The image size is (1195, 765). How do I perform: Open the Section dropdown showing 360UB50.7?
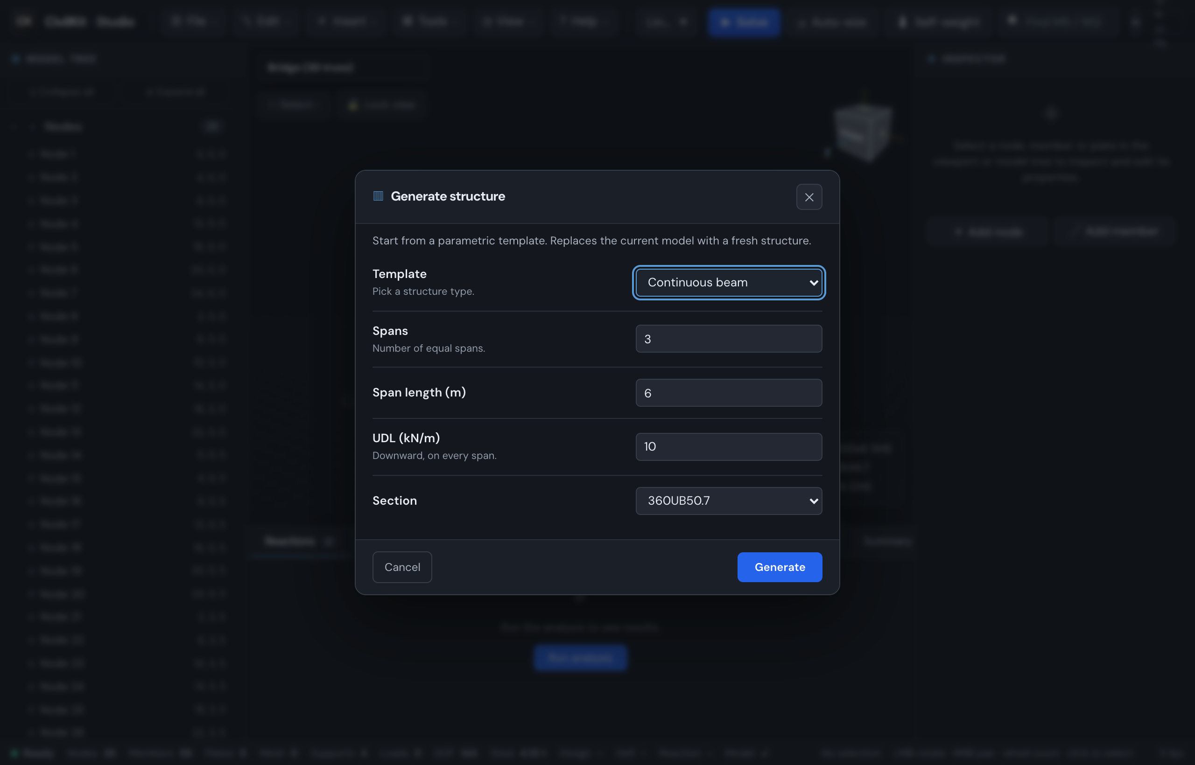click(x=729, y=501)
